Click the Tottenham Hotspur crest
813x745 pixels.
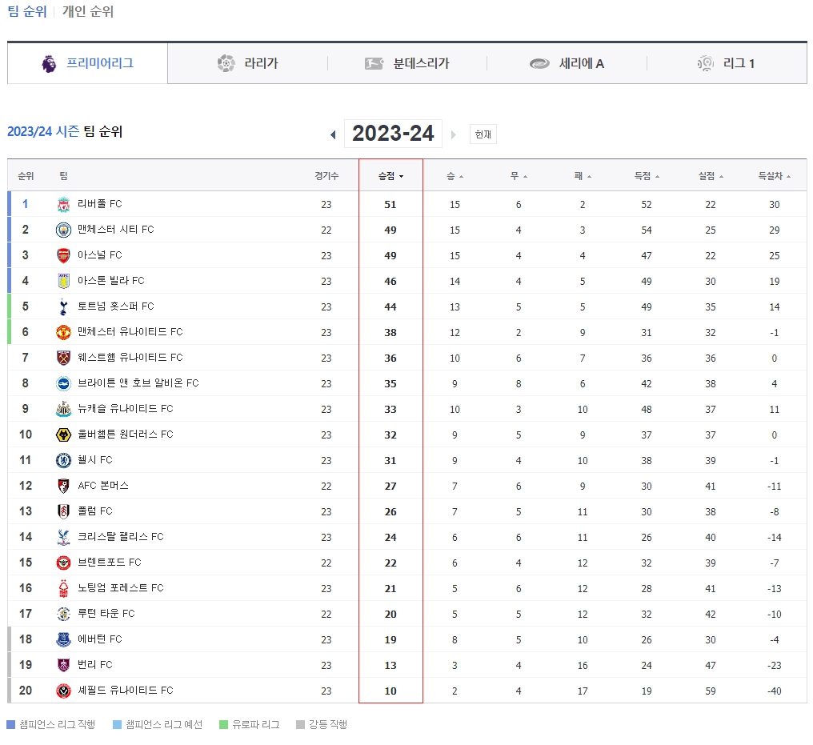pos(63,307)
